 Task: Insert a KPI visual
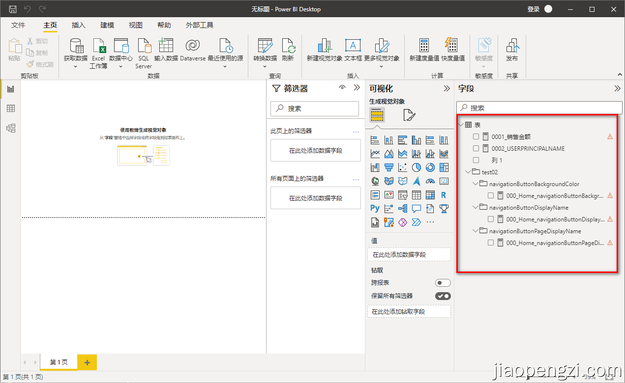click(388, 195)
